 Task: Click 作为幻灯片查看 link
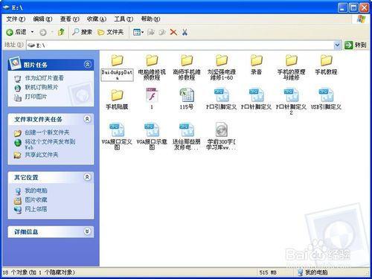coord(44,78)
